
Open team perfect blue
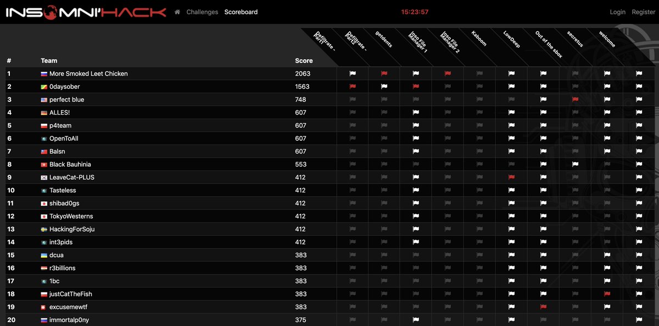click(x=66, y=100)
